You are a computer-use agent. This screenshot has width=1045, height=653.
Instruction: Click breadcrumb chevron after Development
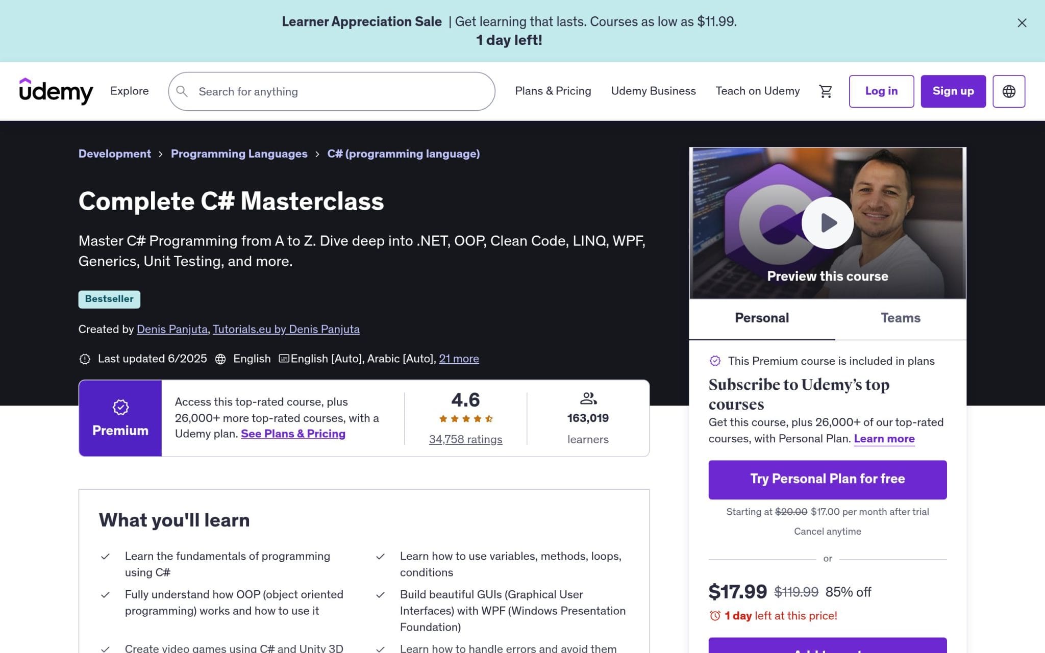click(161, 154)
